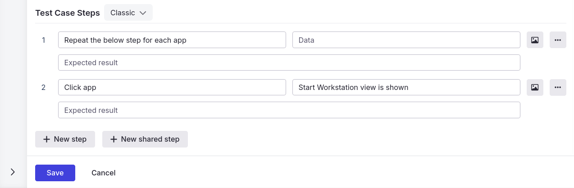The image size is (574, 188).
Task: Open the Classic steps format dropdown
Action: [x=128, y=13]
